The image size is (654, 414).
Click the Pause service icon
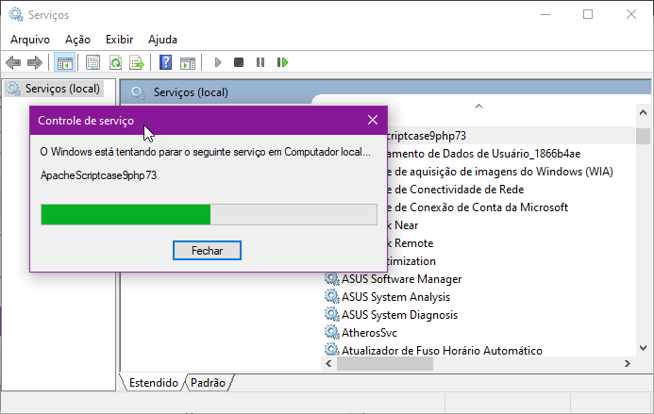[x=260, y=62]
